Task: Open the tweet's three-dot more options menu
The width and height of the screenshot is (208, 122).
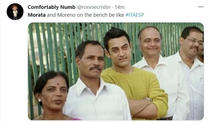Action: click(x=200, y=7)
